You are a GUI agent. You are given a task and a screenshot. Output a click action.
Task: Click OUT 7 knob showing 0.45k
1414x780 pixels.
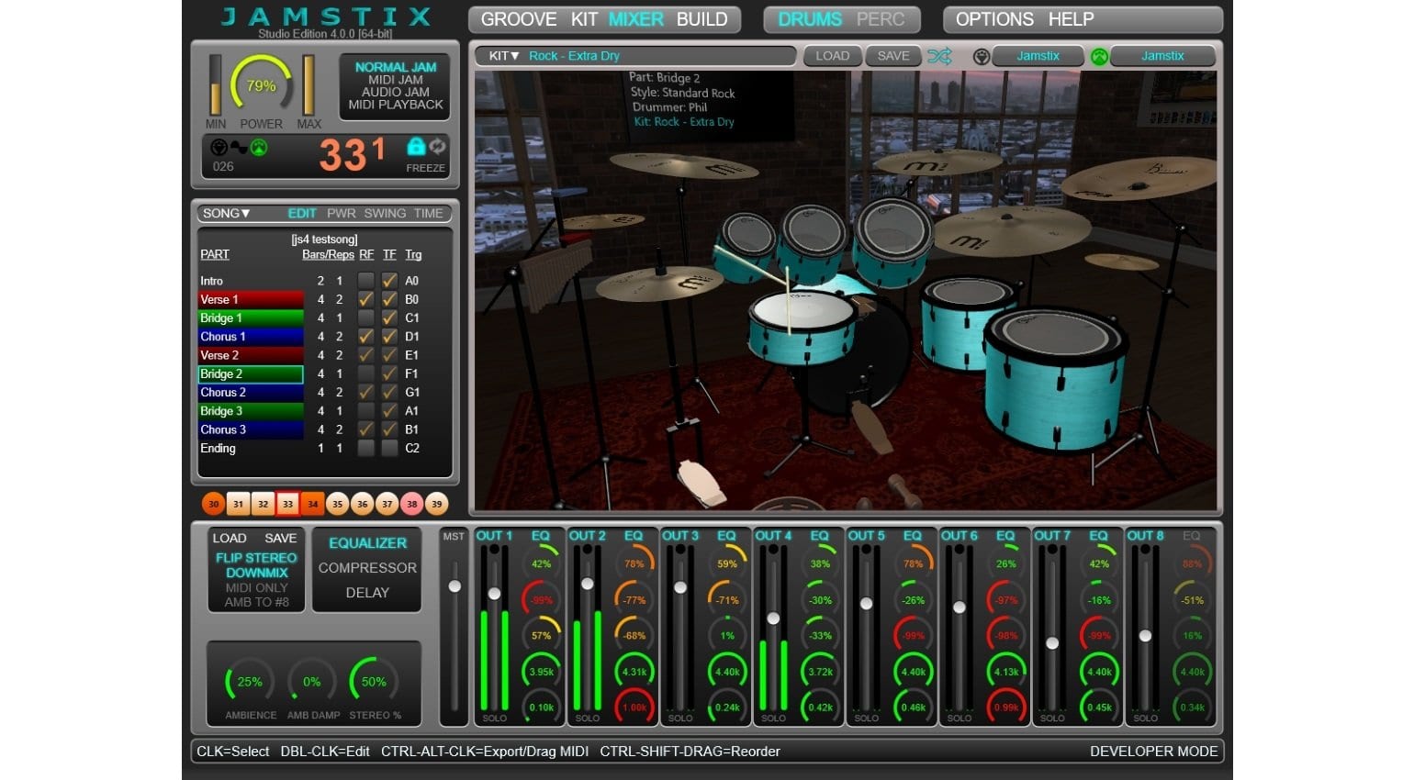pyautogui.click(x=1099, y=708)
